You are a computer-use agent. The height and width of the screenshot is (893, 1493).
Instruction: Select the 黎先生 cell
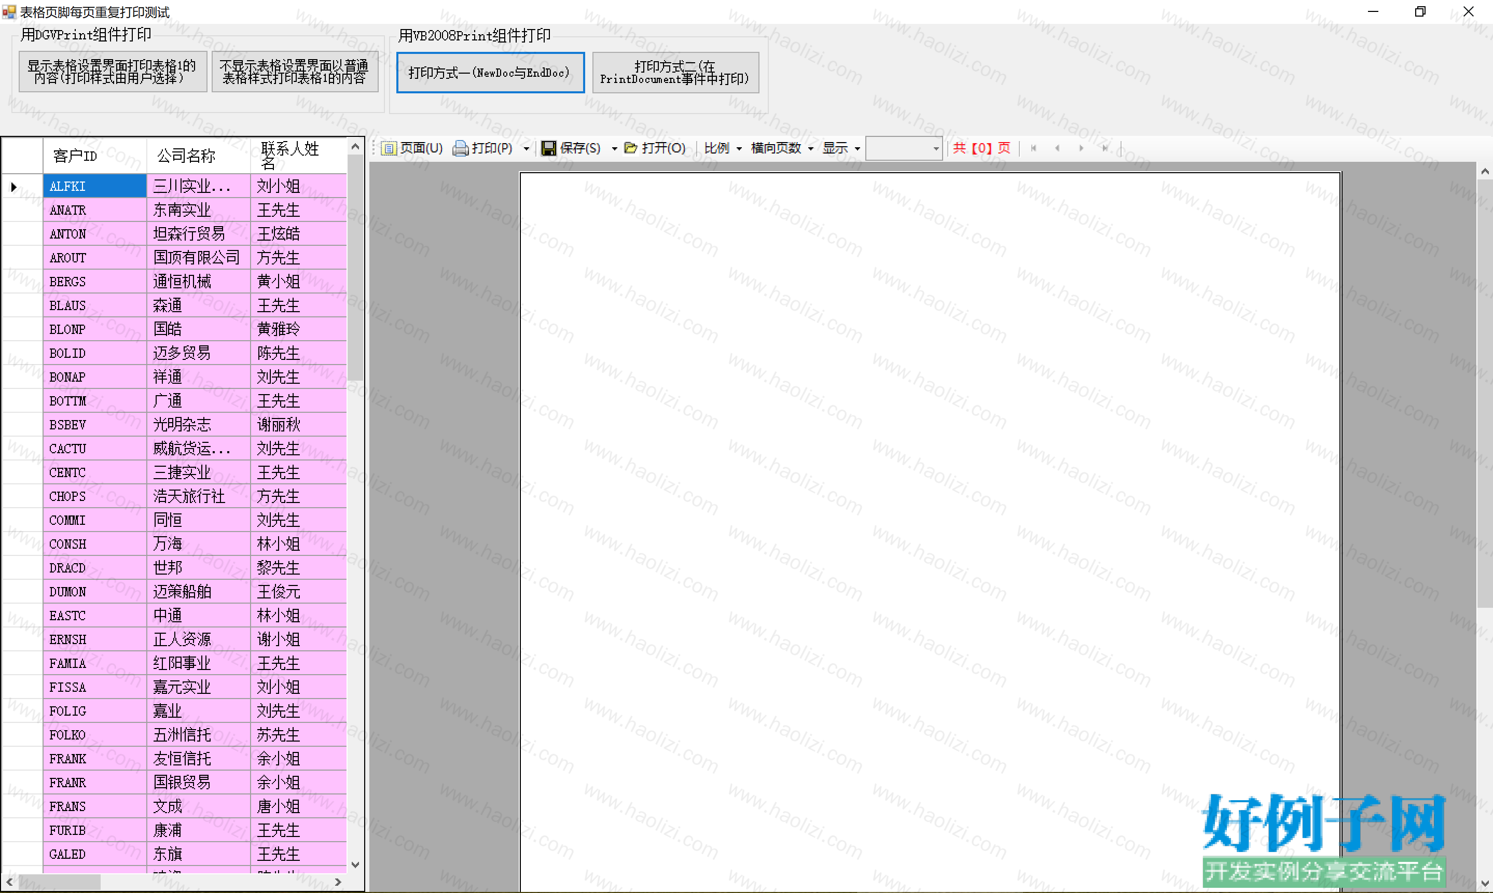pyautogui.click(x=298, y=568)
